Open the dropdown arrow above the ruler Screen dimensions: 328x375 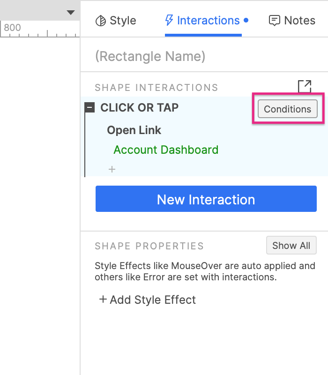coord(71,12)
